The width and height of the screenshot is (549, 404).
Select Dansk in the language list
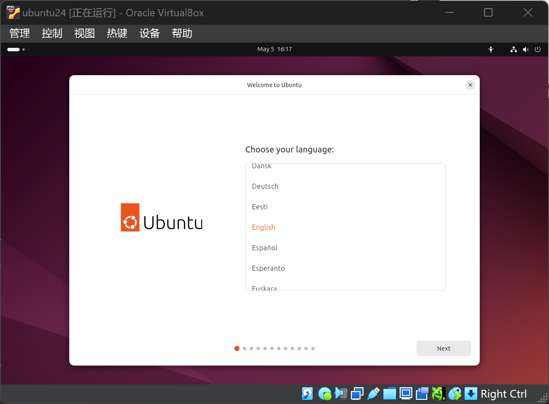pyautogui.click(x=345, y=169)
